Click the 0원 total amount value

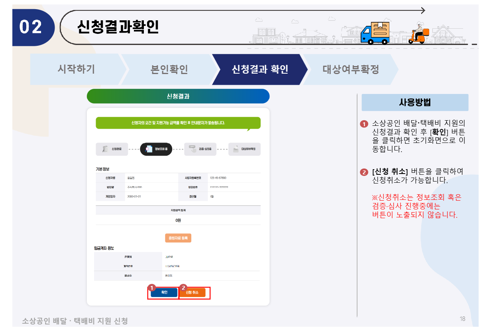pyautogui.click(x=178, y=220)
